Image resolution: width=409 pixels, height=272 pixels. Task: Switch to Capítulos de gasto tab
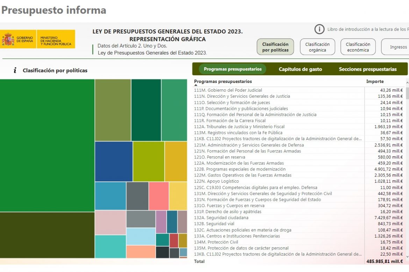[x=300, y=69]
